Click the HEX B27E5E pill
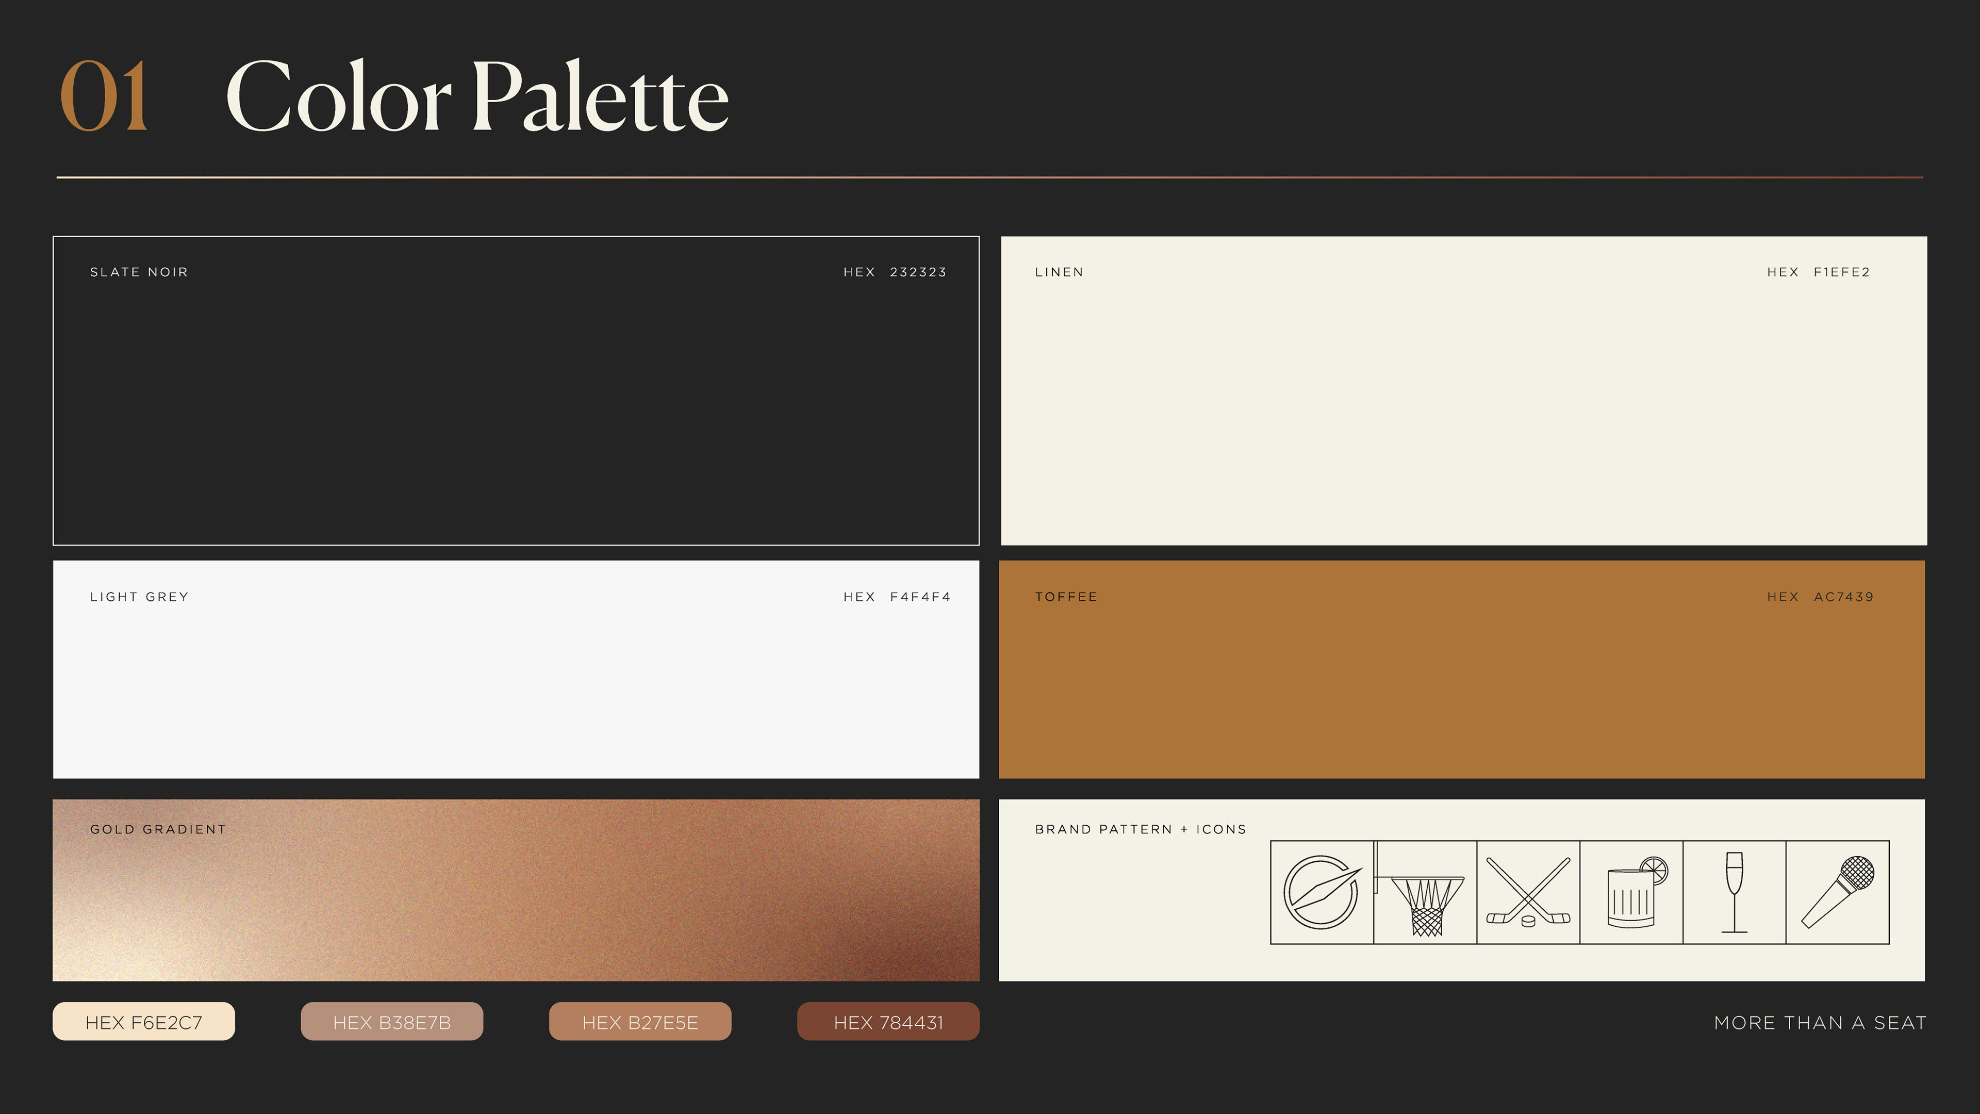1980x1114 pixels. [640, 1022]
